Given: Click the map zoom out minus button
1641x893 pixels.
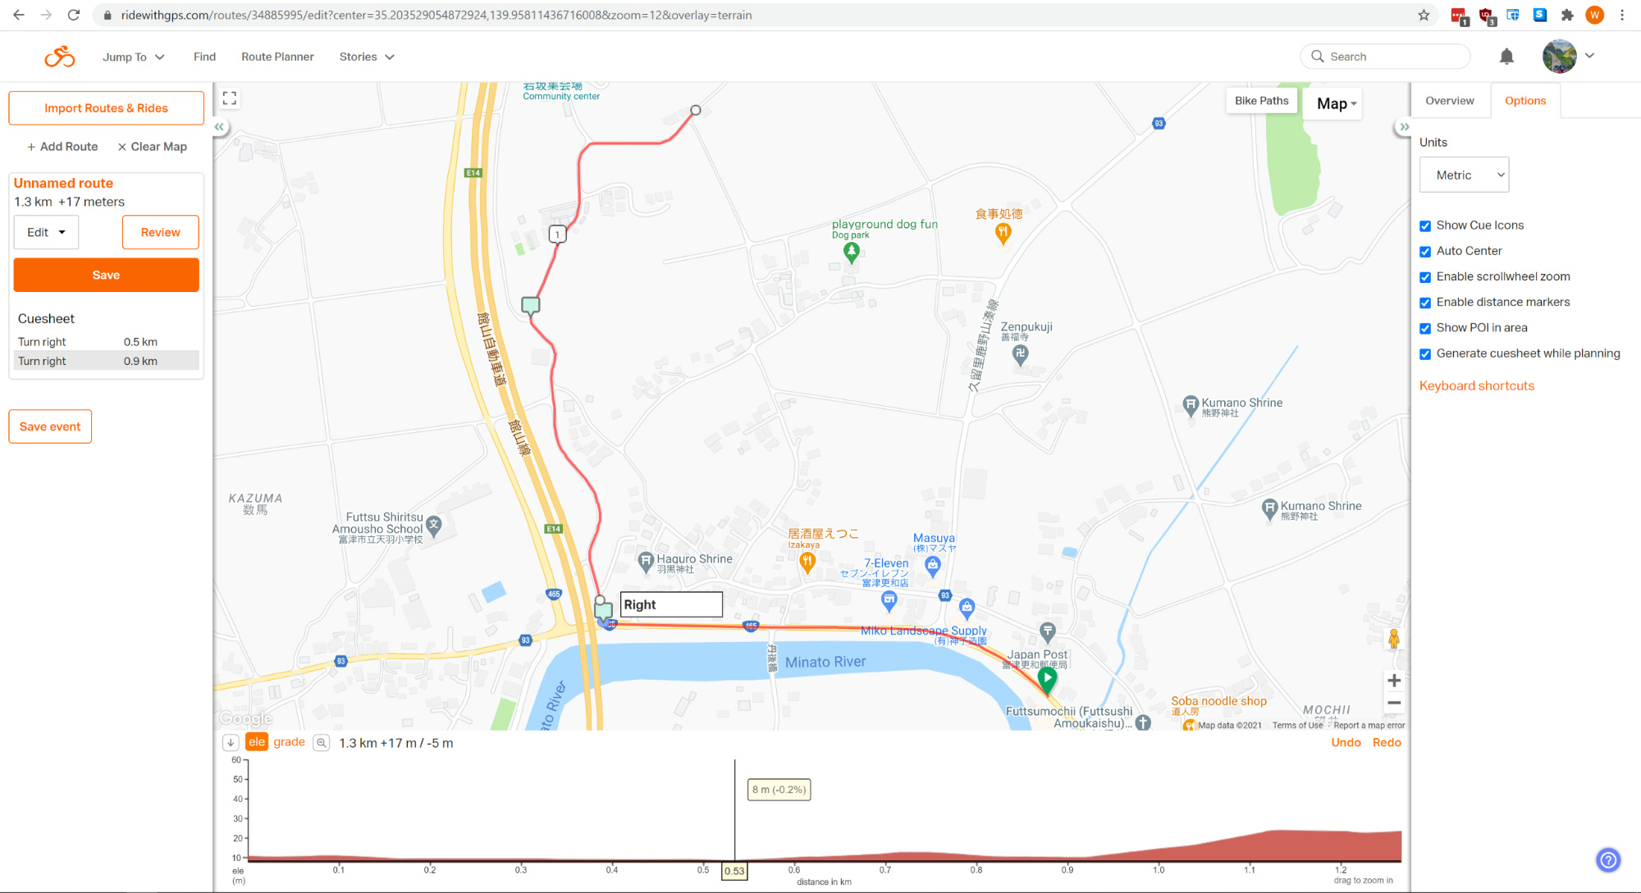Looking at the screenshot, I should (x=1394, y=703).
